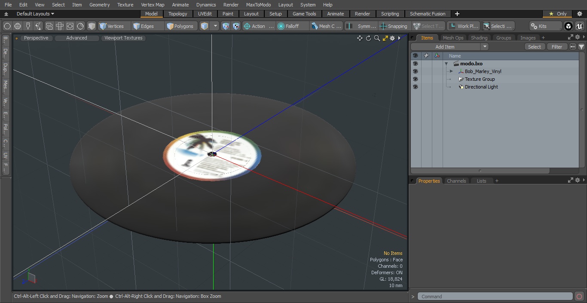Open the viewport settings gear
The height and width of the screenshot is (303, 587).
(392, 38)
